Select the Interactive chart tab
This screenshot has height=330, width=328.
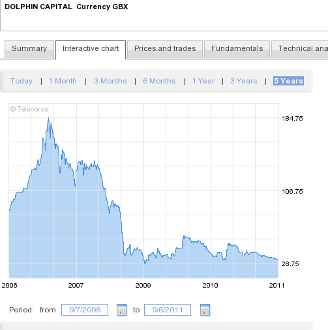click(91, 50)
